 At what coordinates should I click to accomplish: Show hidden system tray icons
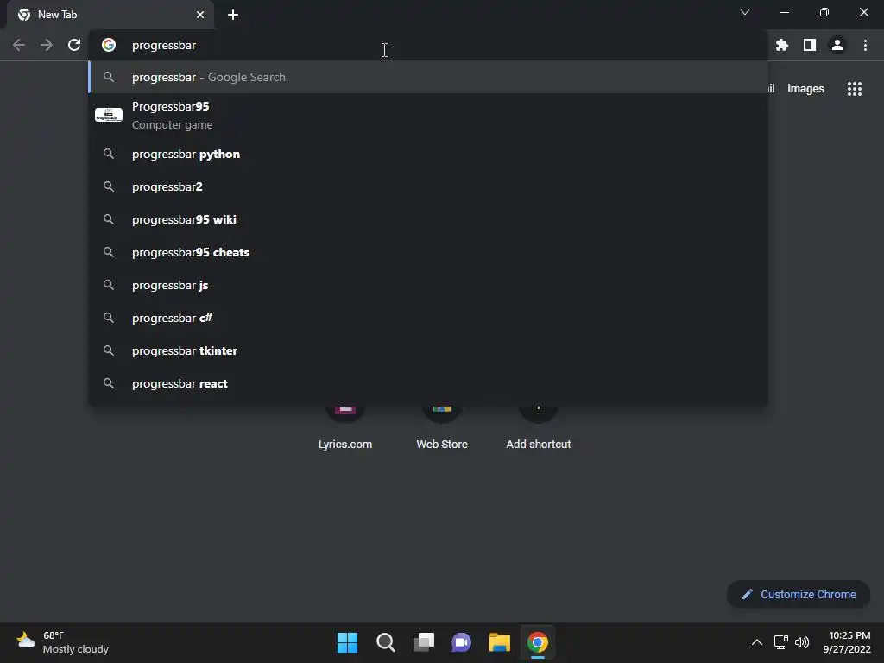757,642
